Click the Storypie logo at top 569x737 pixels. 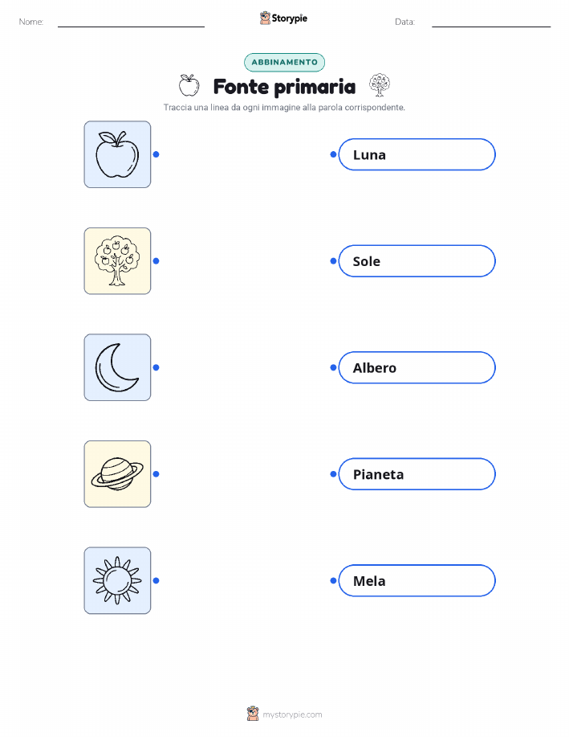(x=283, y=18)
